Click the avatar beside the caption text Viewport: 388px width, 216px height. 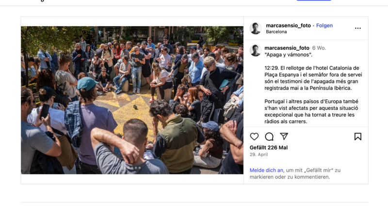(x=256, y=50)
